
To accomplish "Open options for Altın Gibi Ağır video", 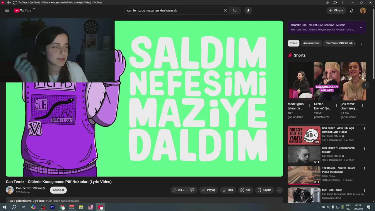I will pos(365,129).
